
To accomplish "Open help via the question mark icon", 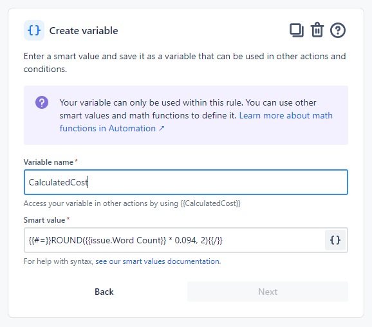I will click(x=338, y=30).
